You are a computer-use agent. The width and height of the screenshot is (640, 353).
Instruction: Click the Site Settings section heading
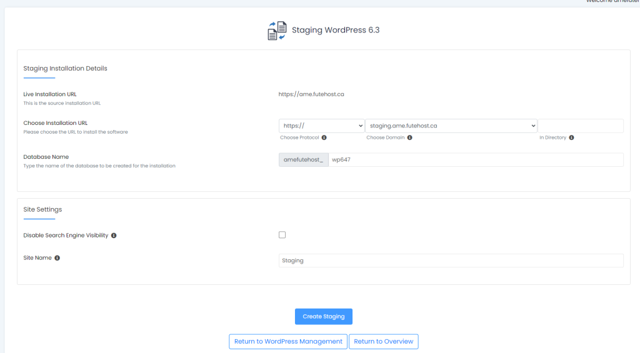pyautogui.click(x=42, y=209)
